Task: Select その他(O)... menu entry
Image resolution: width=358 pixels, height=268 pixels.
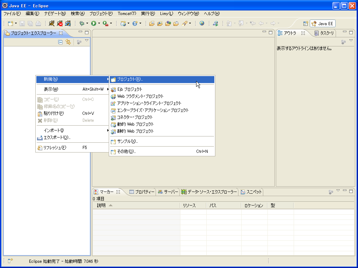Action: coord(162,151)
